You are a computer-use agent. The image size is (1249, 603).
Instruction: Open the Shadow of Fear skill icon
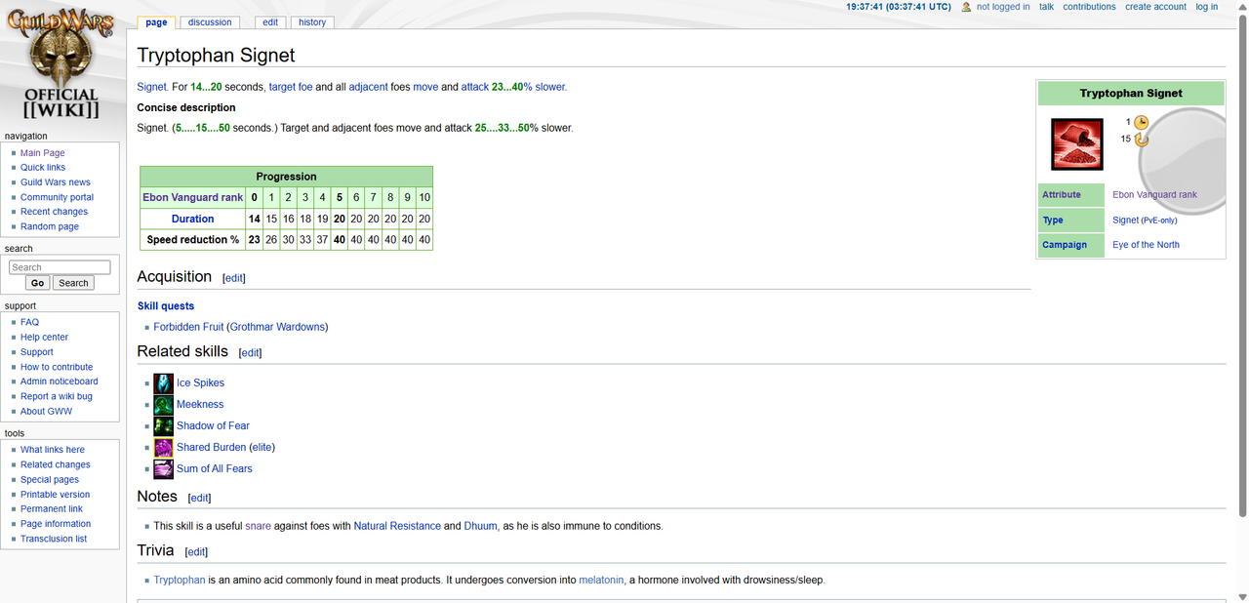click(x=164, y=426)
